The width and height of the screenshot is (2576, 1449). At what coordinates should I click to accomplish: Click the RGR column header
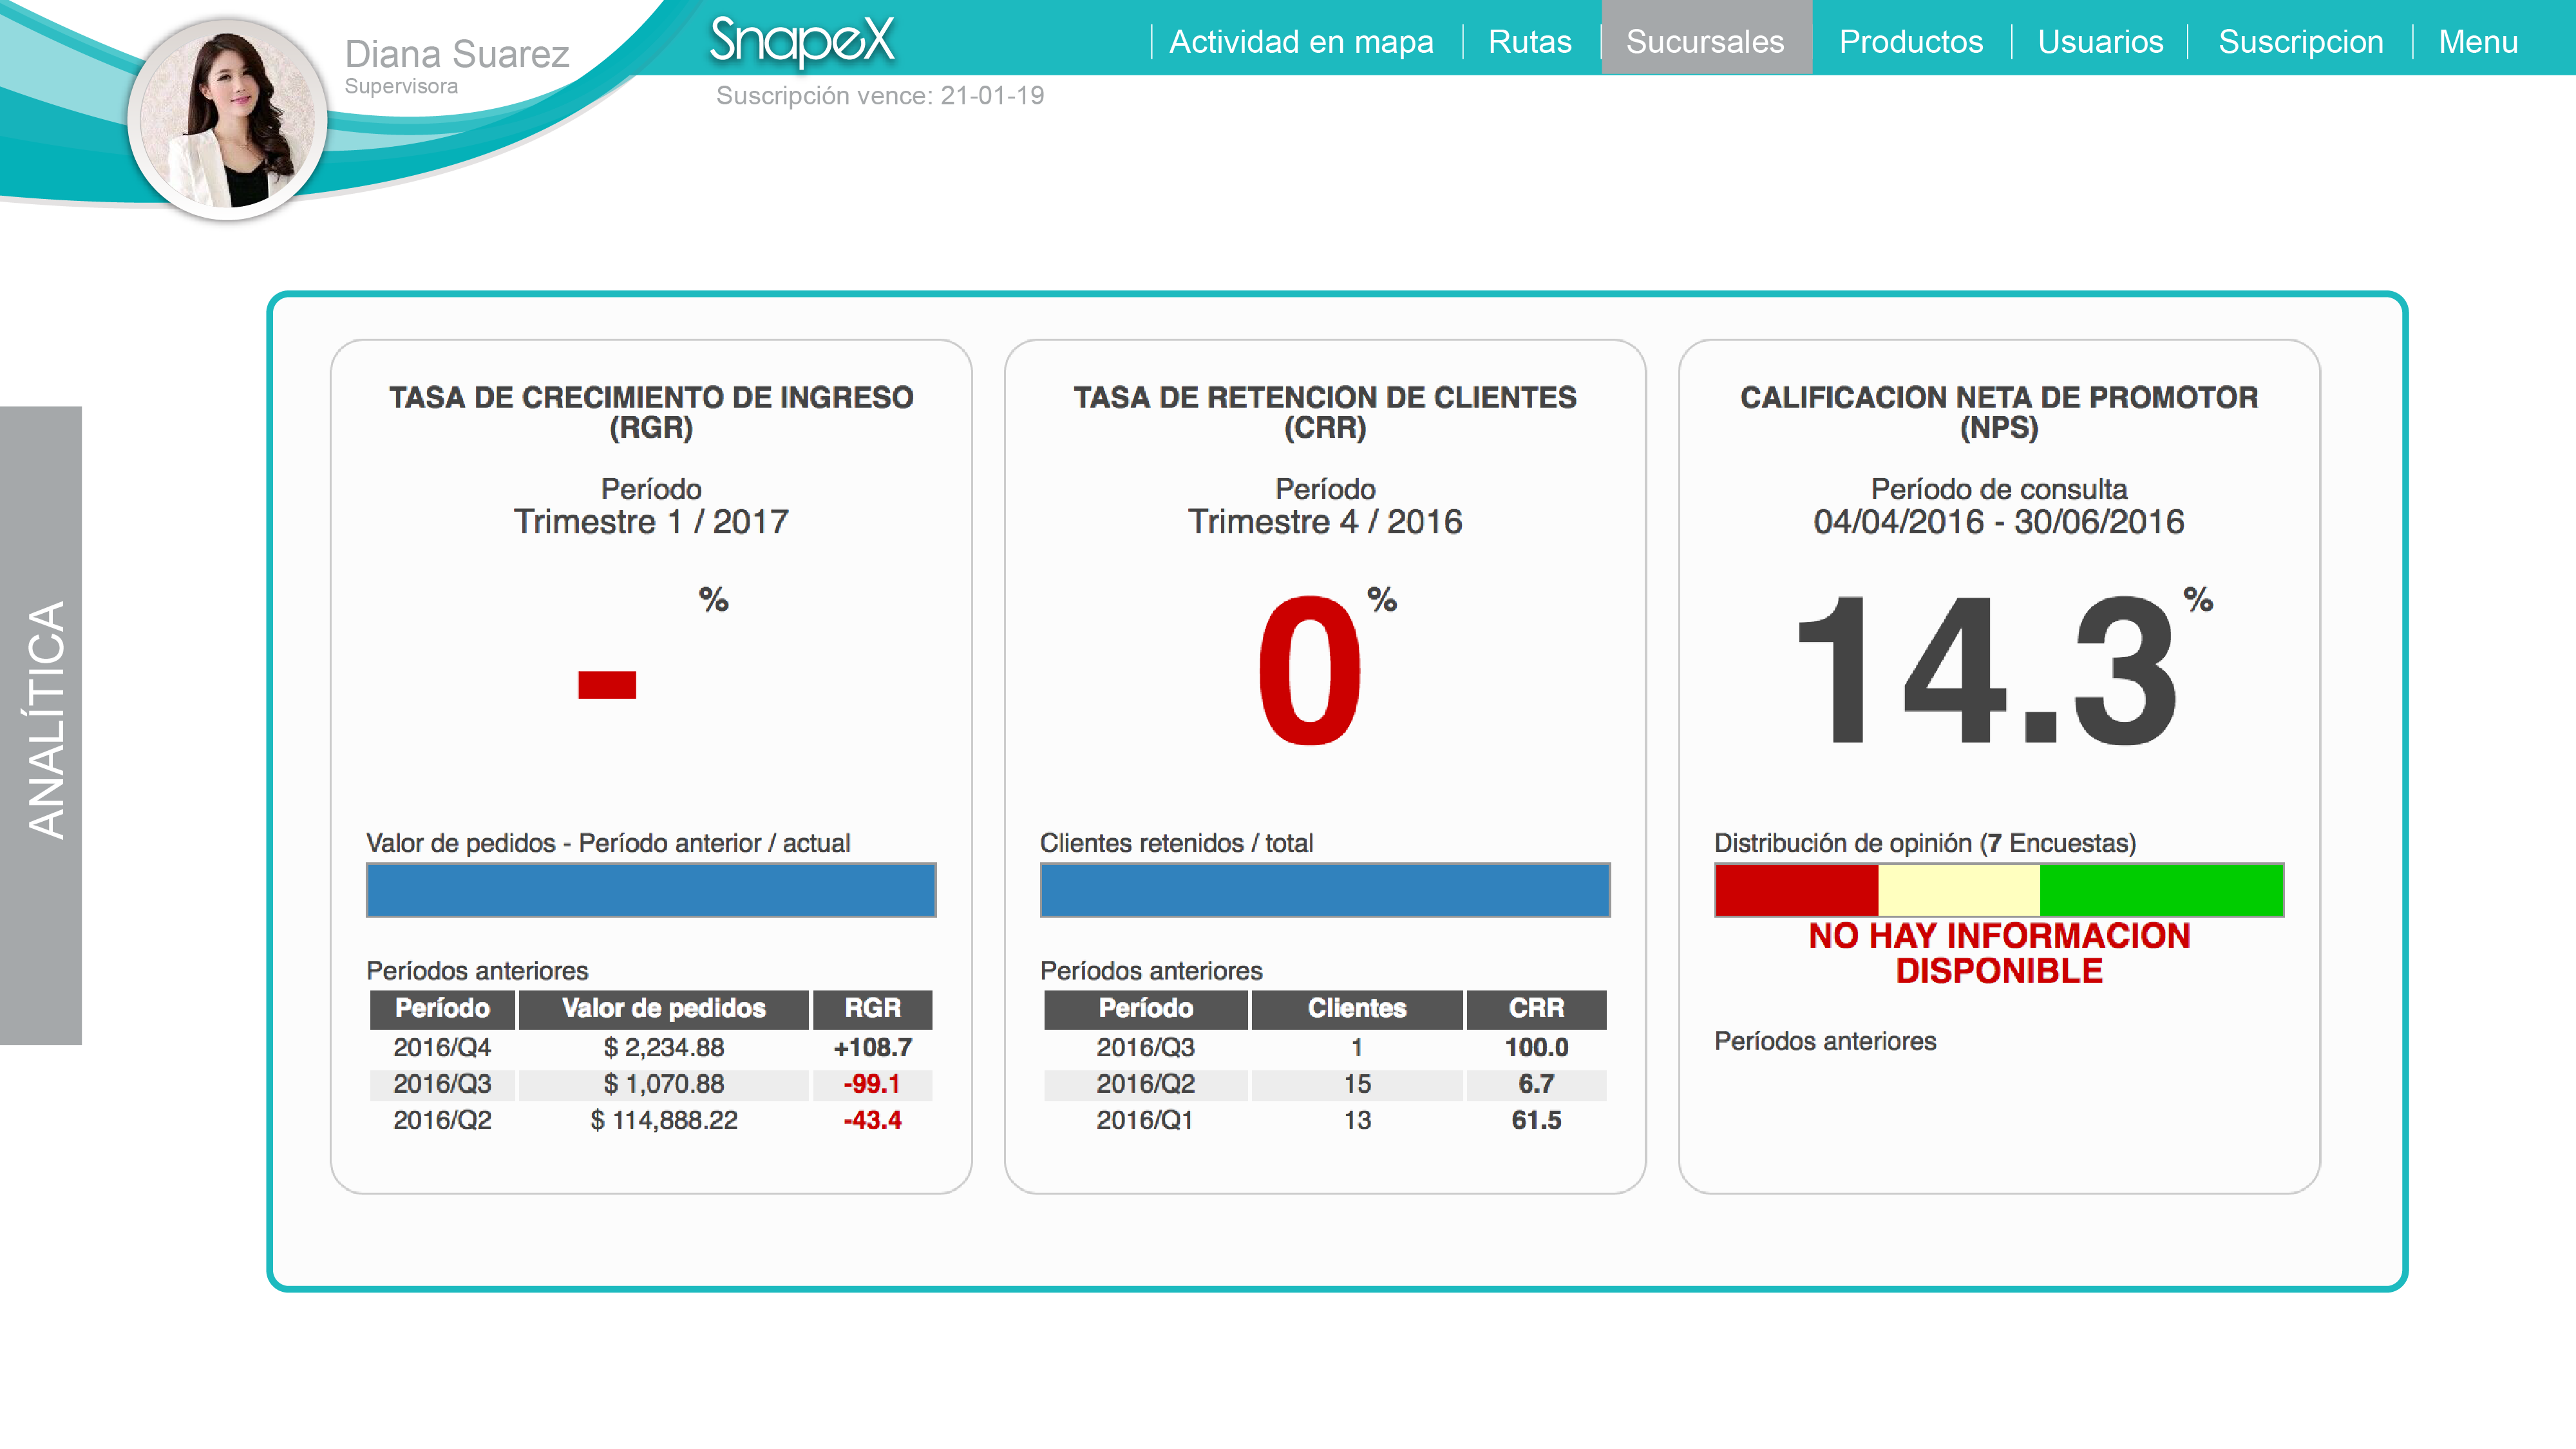(872, 1008)
